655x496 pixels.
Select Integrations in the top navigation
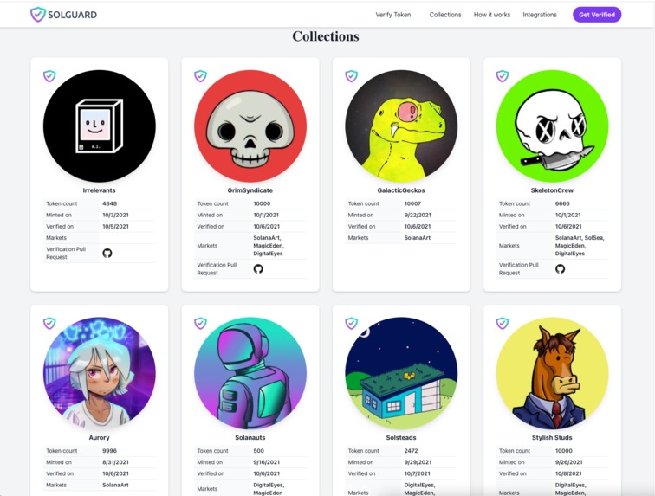[x=540, y=15]
